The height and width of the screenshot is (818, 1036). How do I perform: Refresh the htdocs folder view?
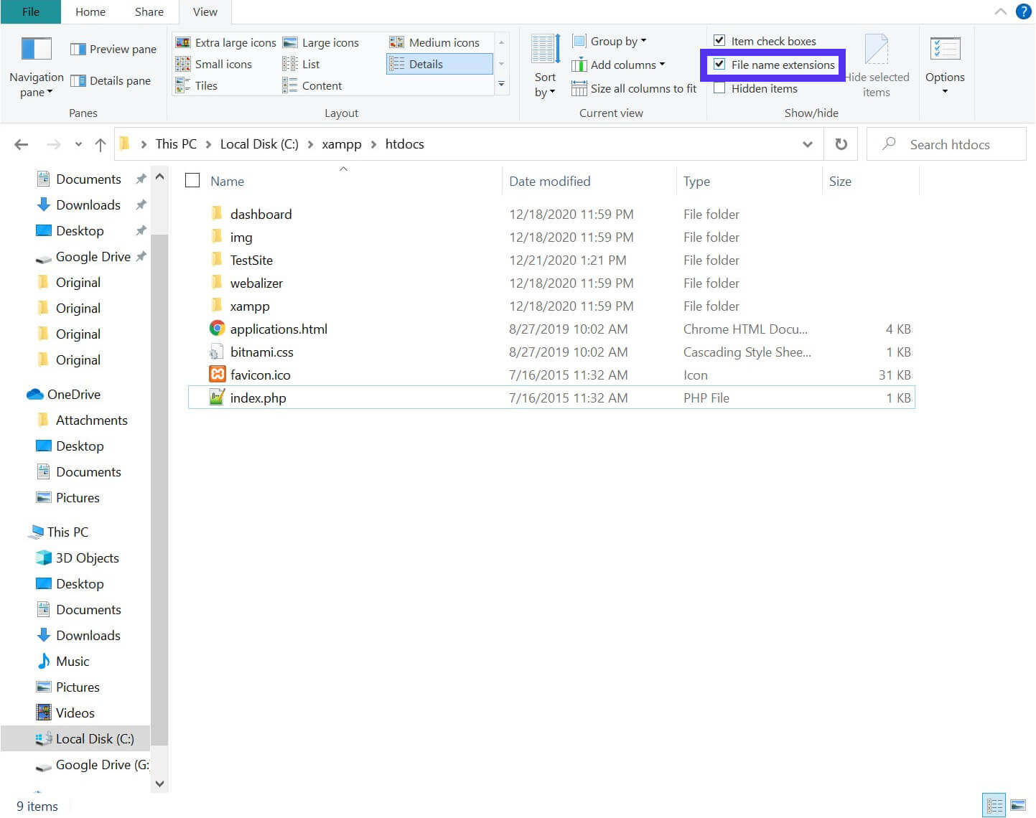click(841, 144)
